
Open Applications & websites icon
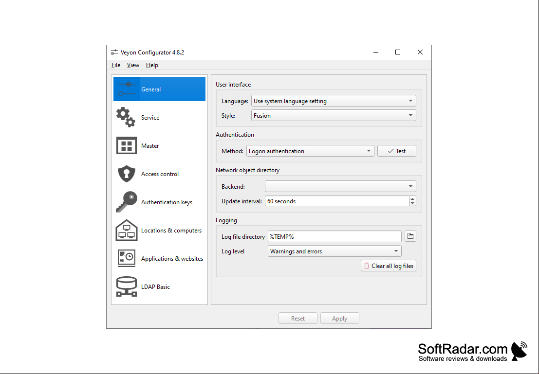[x=127, y=258]
